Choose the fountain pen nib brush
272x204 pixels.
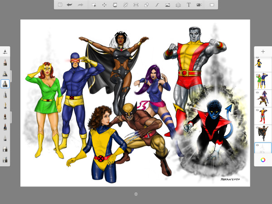[5, 106]
